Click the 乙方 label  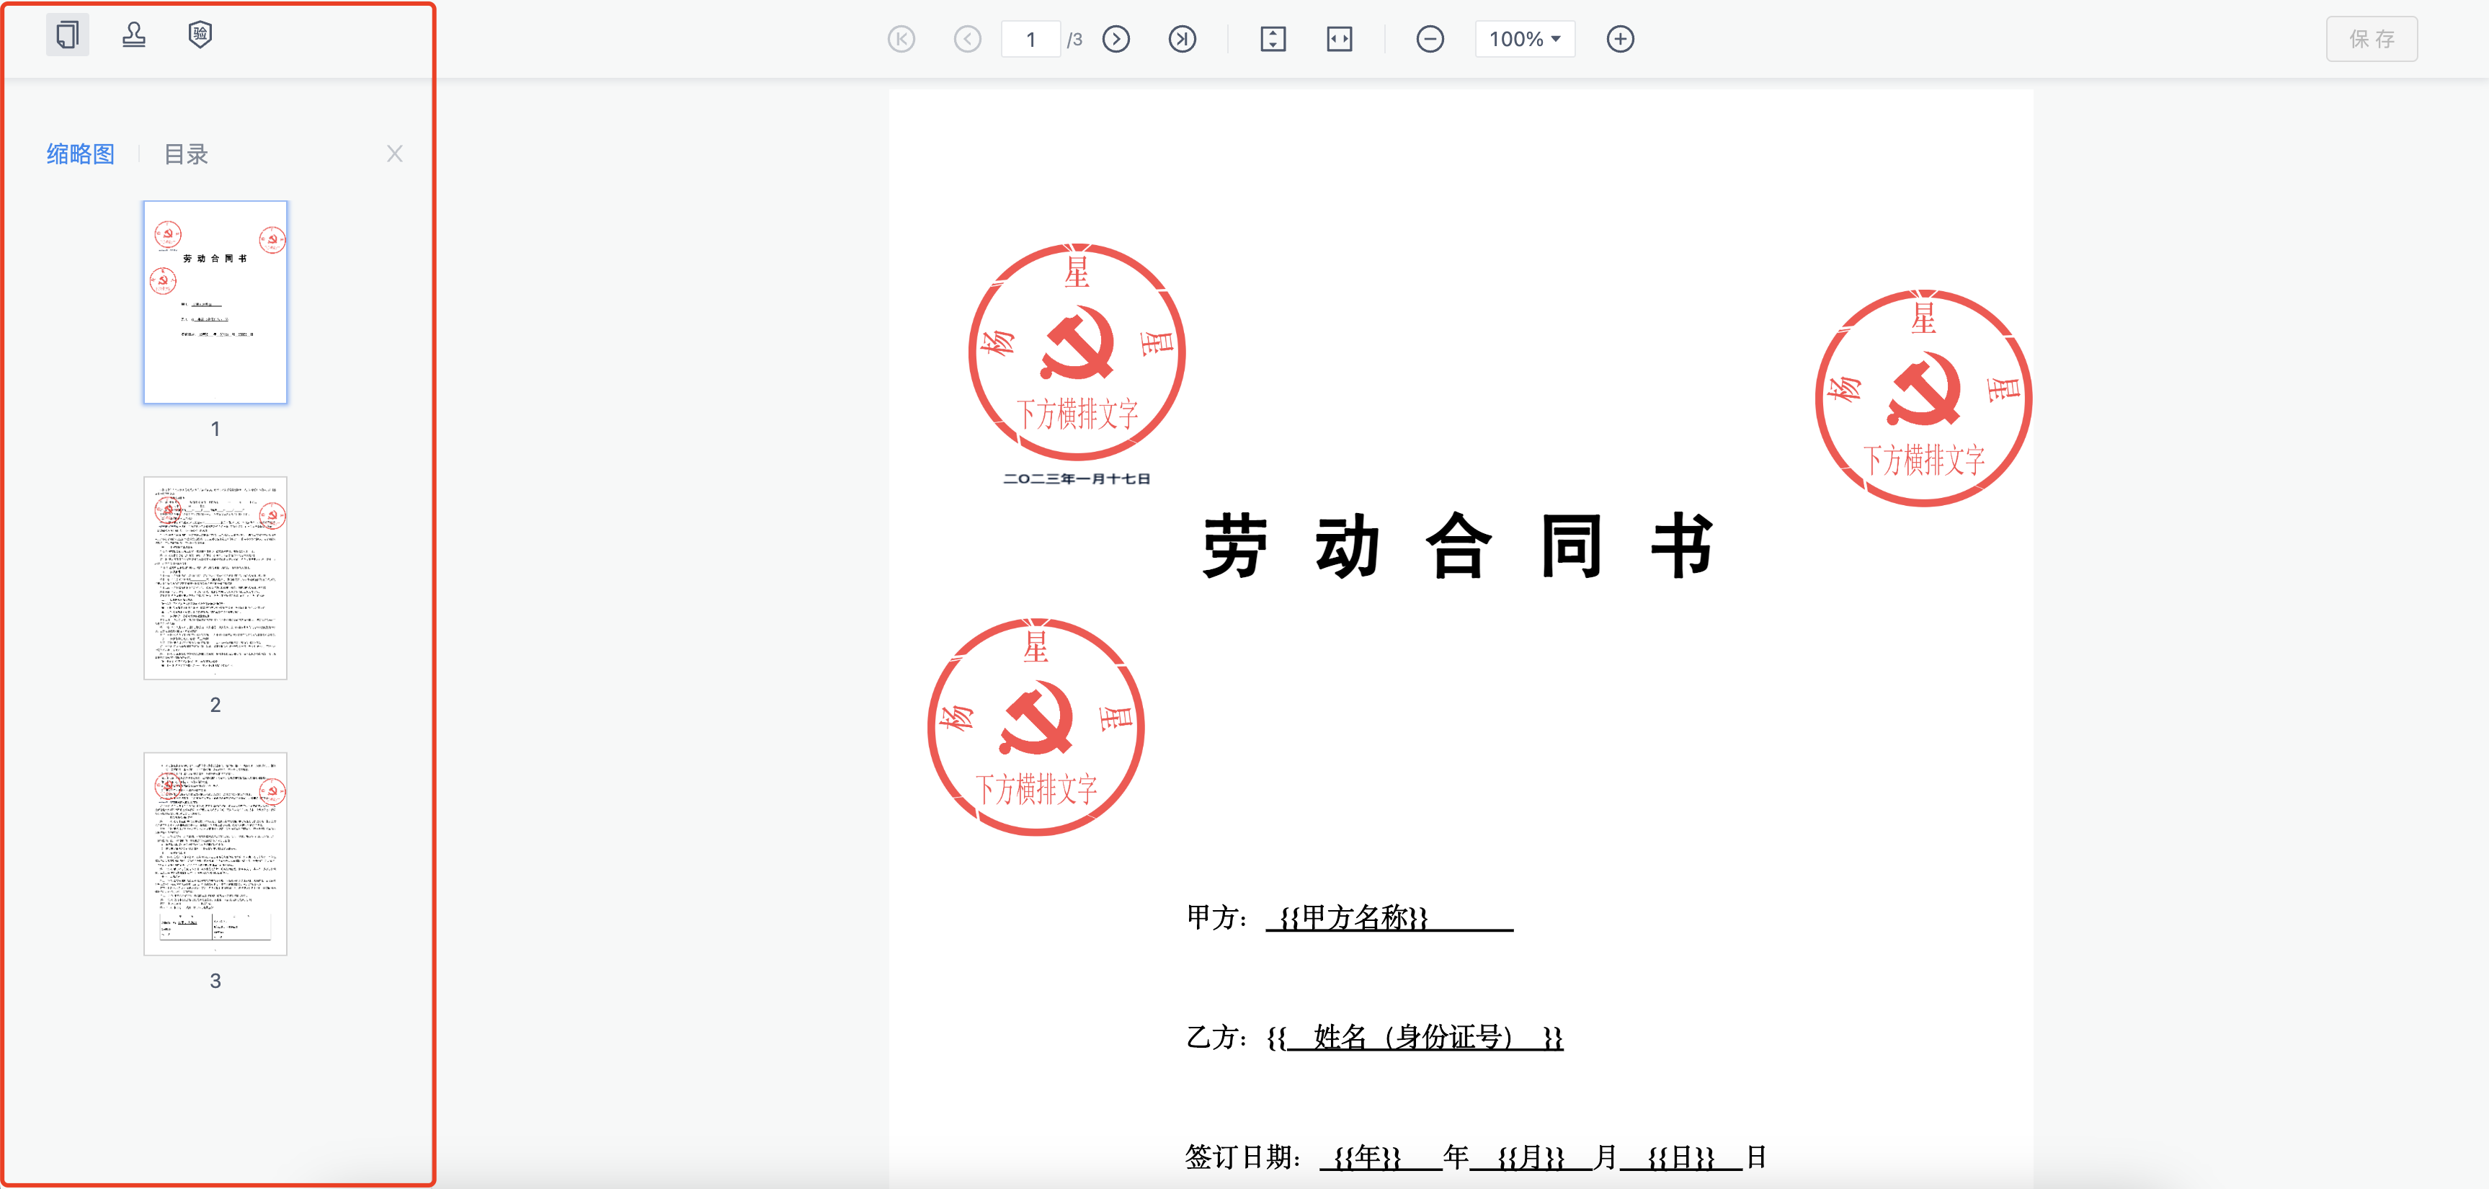tap(1216, 1036)
